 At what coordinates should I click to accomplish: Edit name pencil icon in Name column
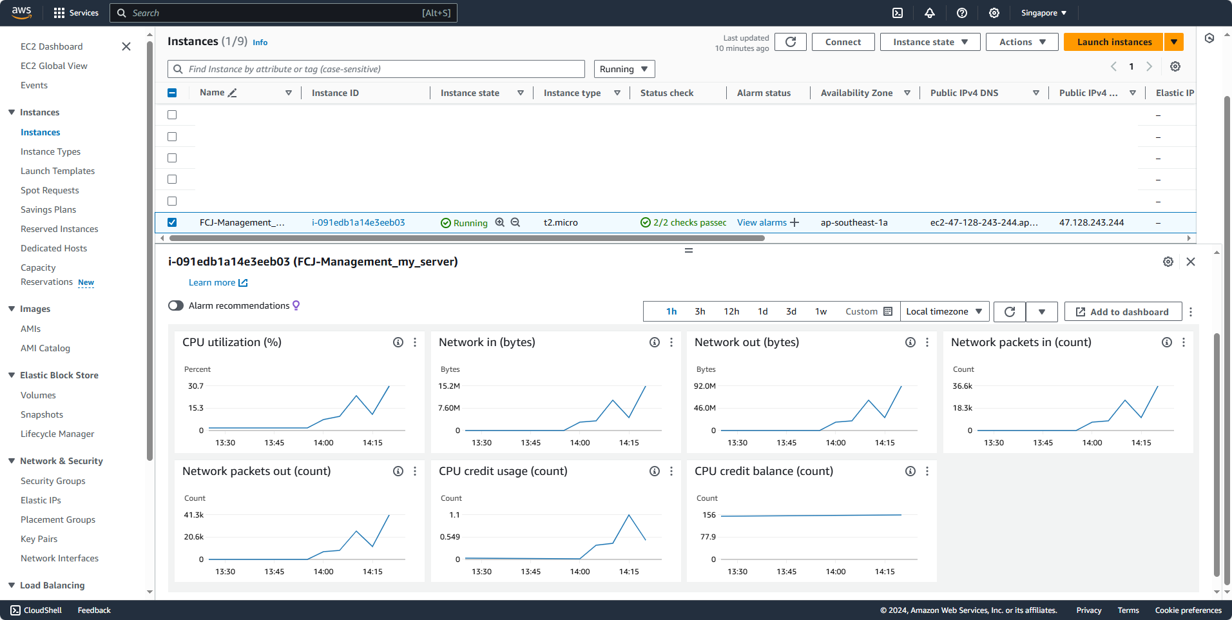pyautogui.click(x=233, y=93)
